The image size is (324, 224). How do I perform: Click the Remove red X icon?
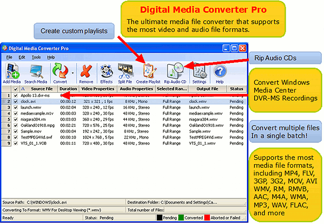pos(86,71)
